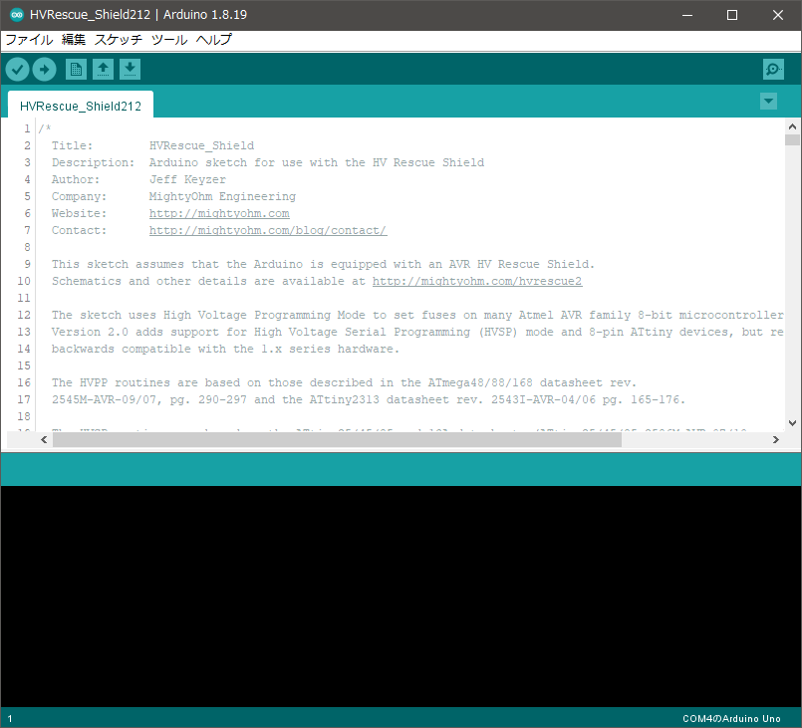Open a sketch with the Open icon
This screenshot has height=728, width=802.
103,69
